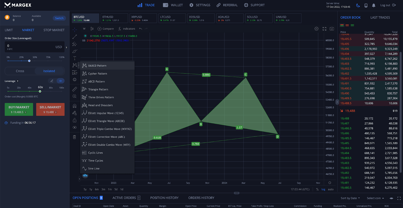
Task: Toggle log scale on chart
Action: (323, 189)
